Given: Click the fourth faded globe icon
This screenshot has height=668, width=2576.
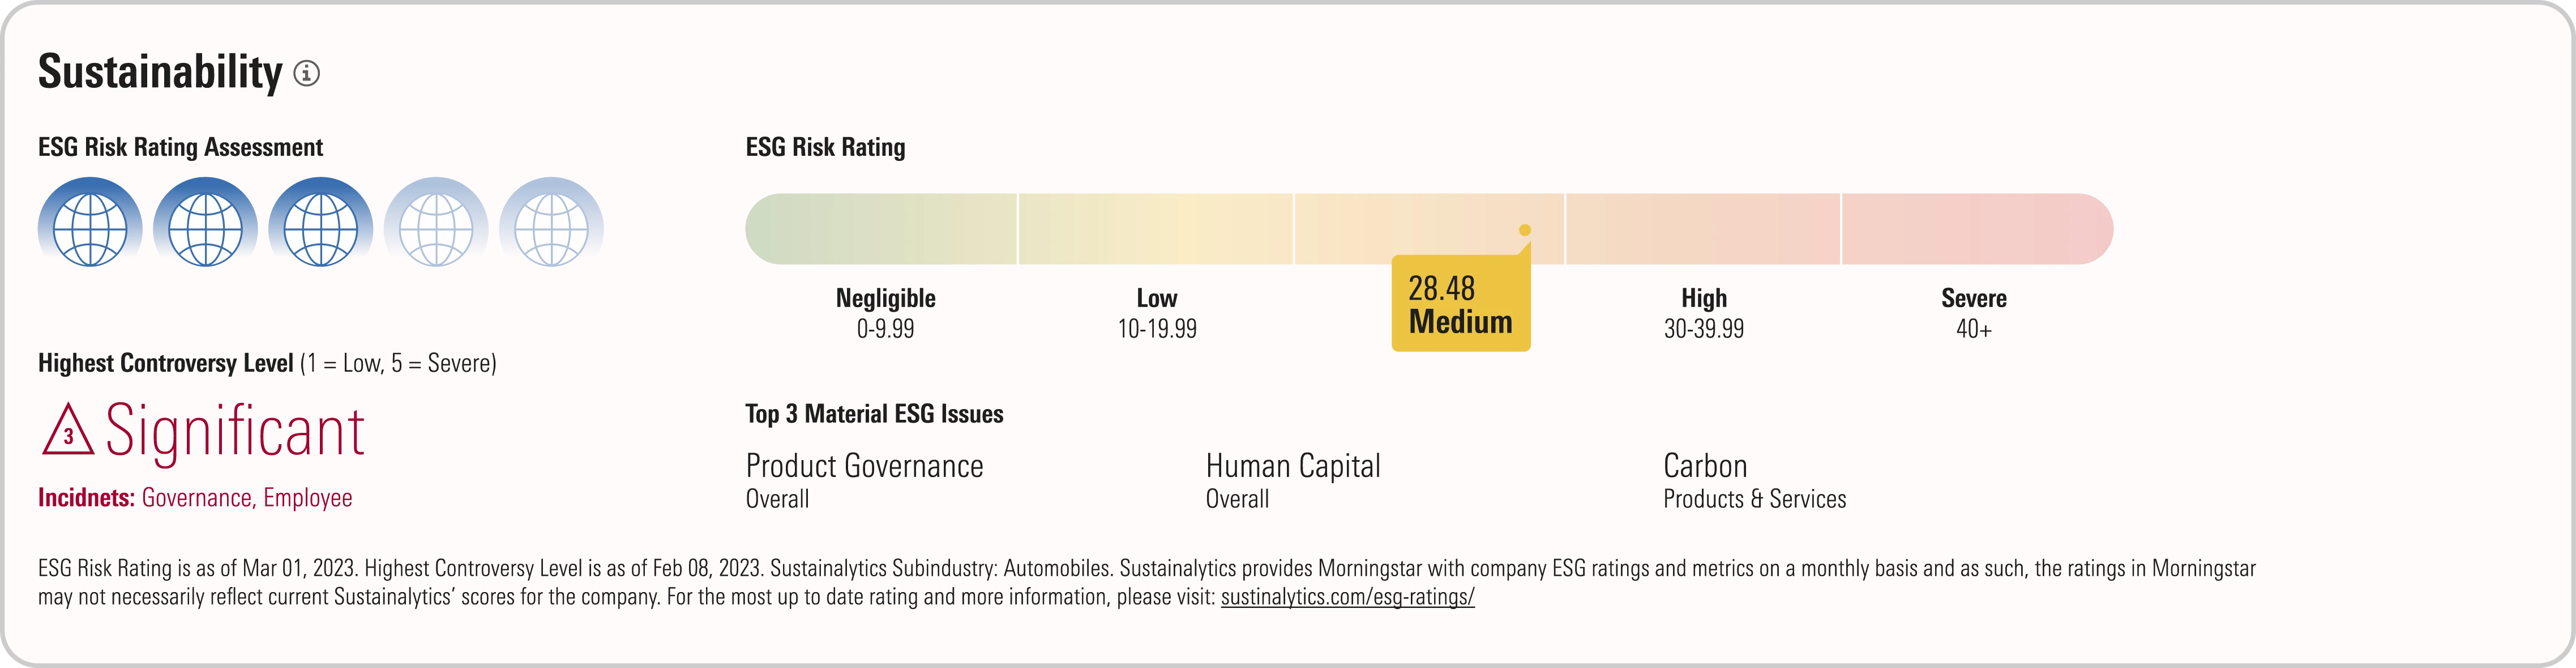Looking at the screenshot, I should (436, 222).
